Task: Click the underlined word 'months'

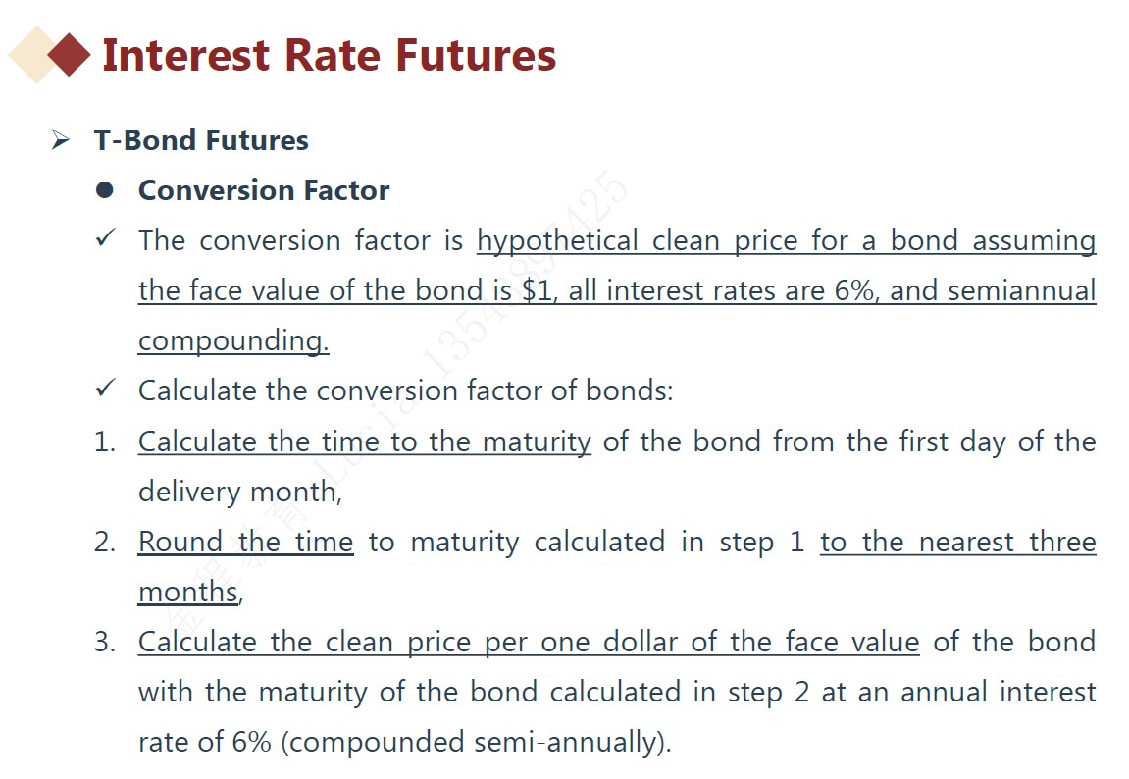Action: pos(187,592)
